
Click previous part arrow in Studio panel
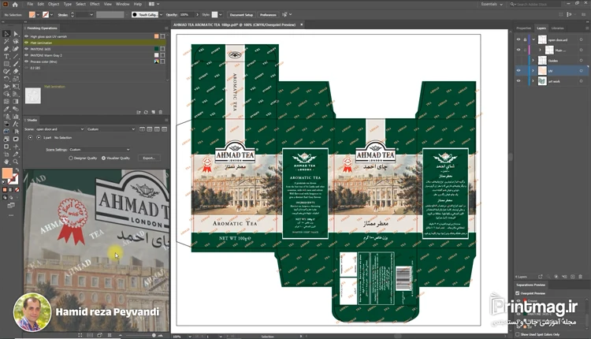(31, 138)
